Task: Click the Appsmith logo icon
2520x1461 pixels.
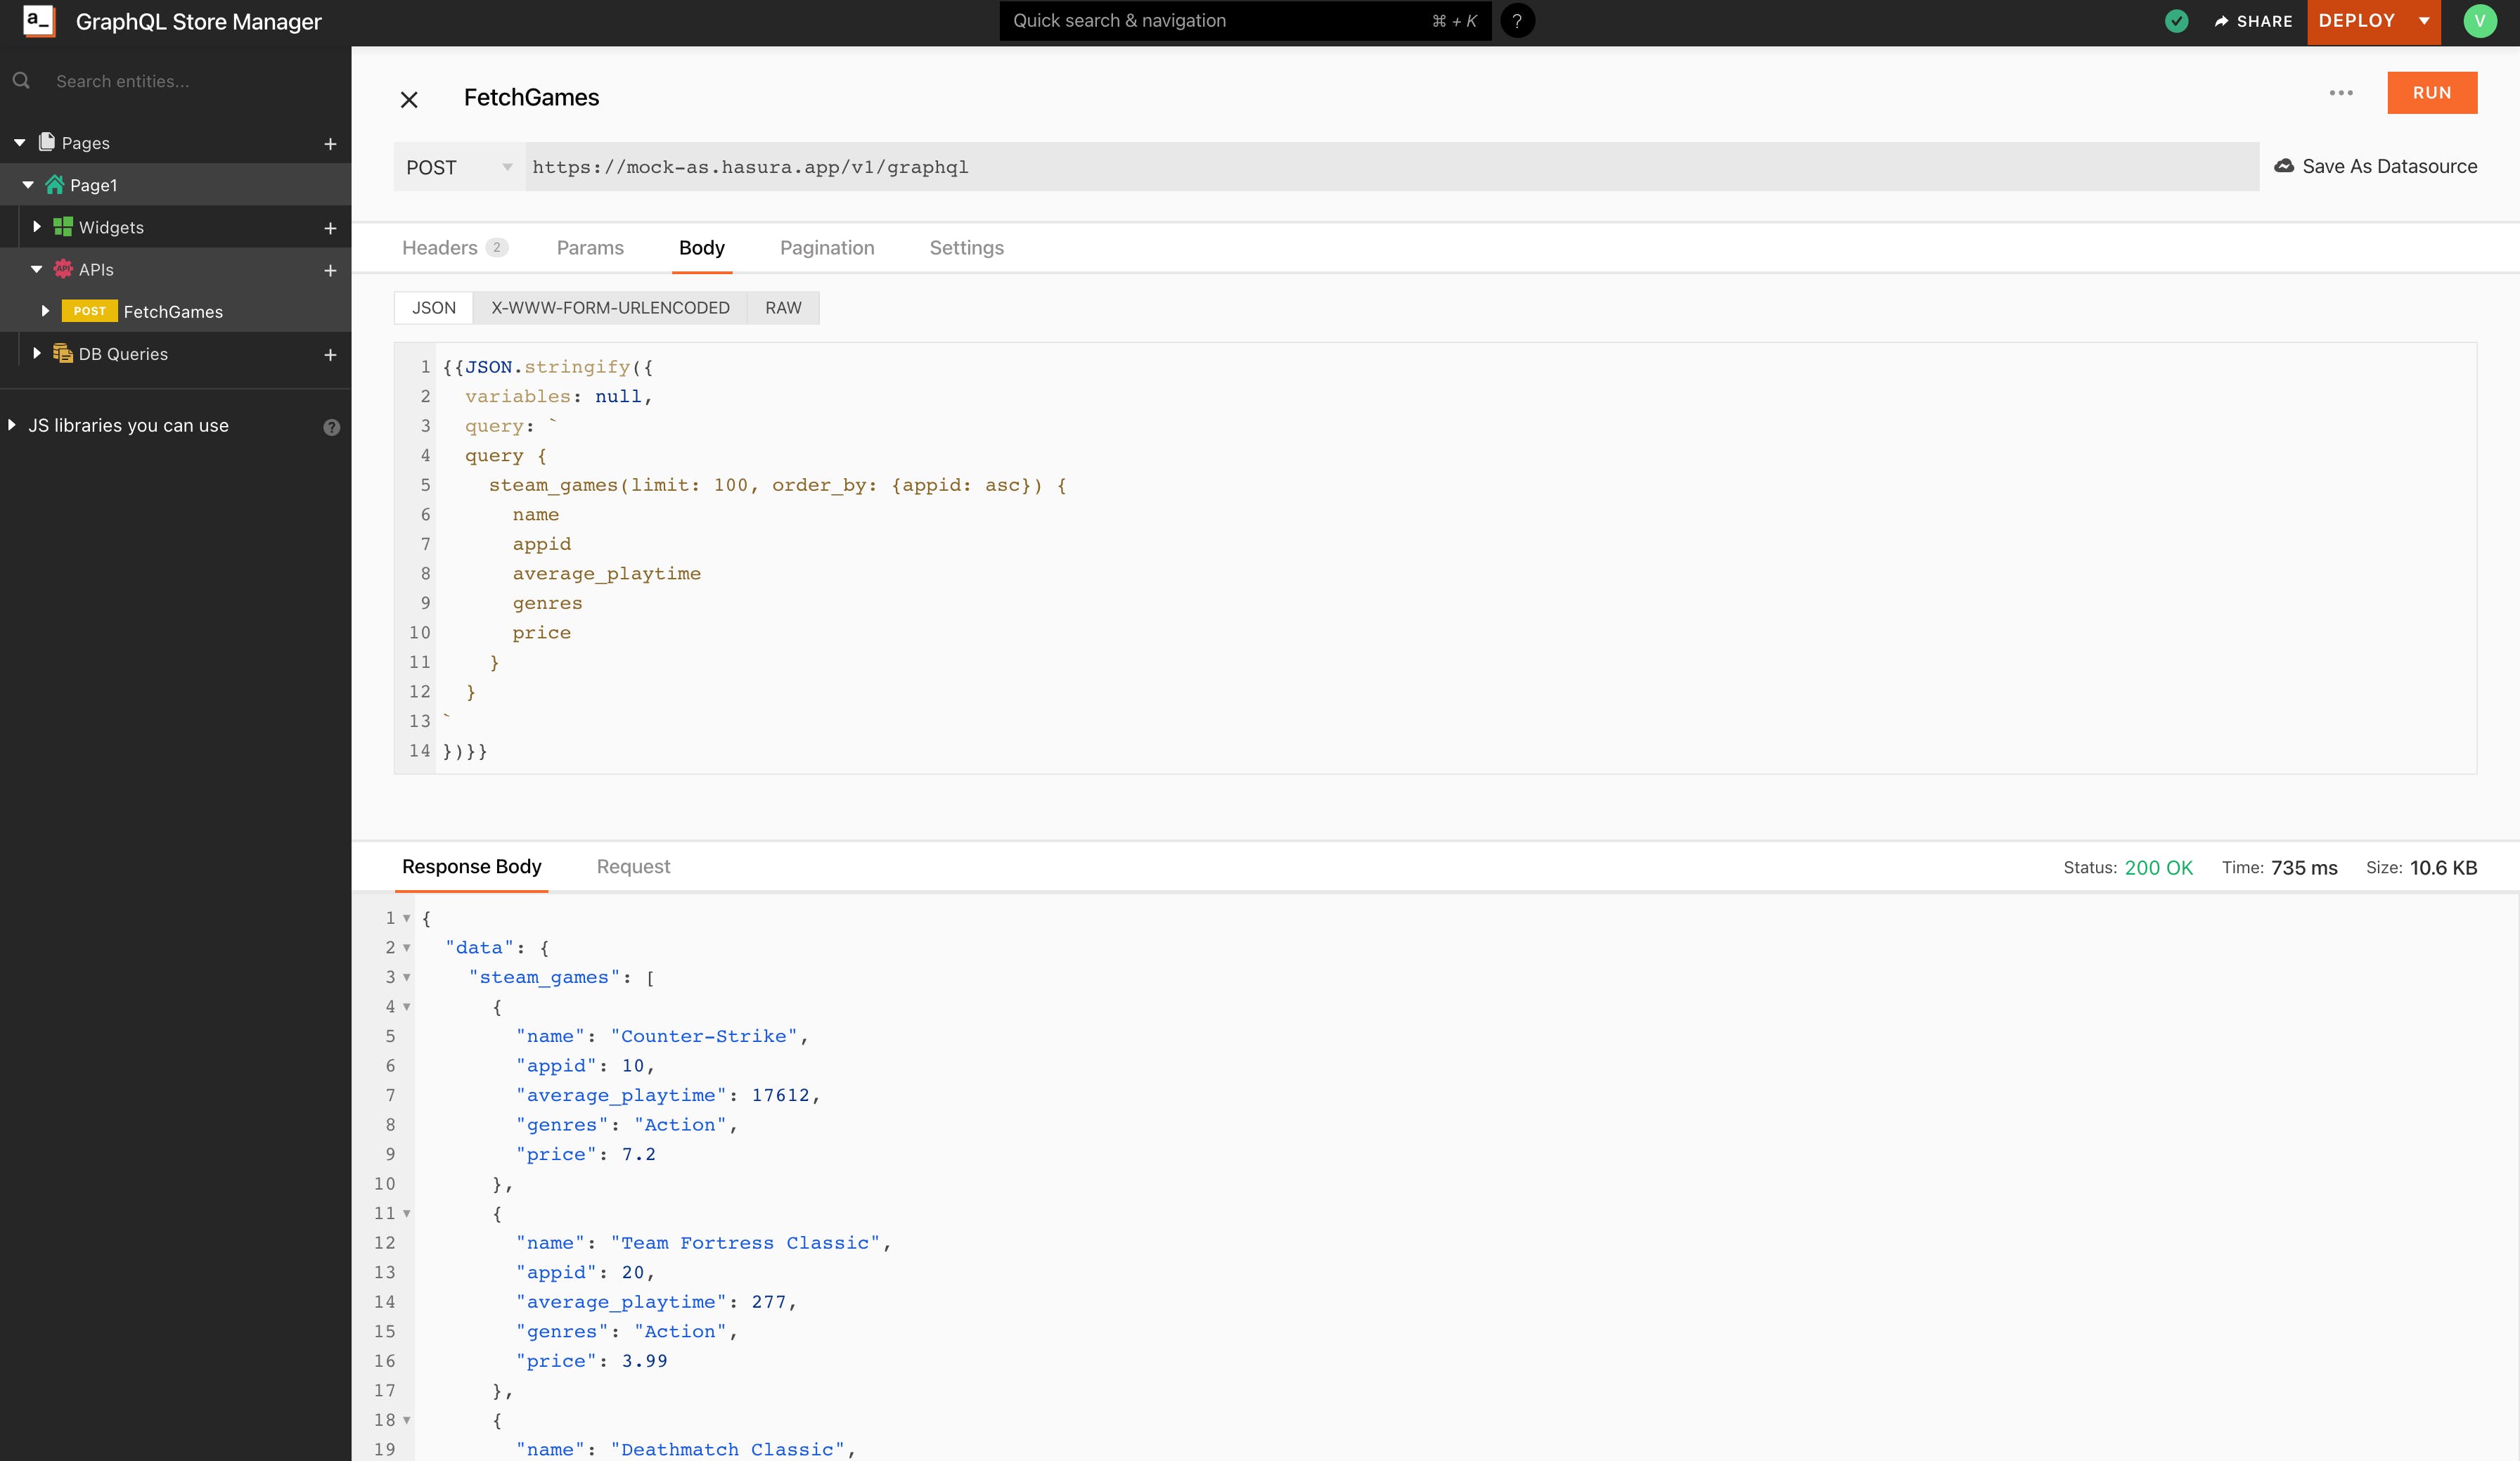Action: (x=38, y=21)
